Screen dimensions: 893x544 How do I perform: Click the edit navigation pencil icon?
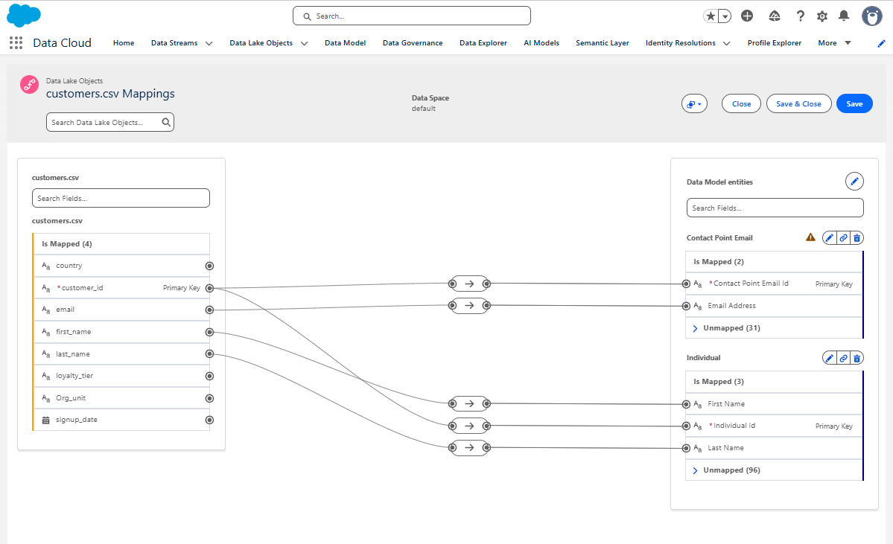pyautogui.click(x=881, y=43)
